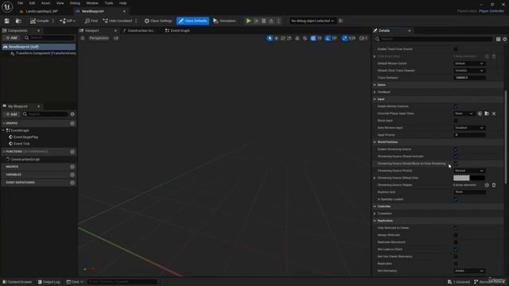Add new graph with the plus icon
The width and height of the screenshot is (509, 286).
[72, 124]
